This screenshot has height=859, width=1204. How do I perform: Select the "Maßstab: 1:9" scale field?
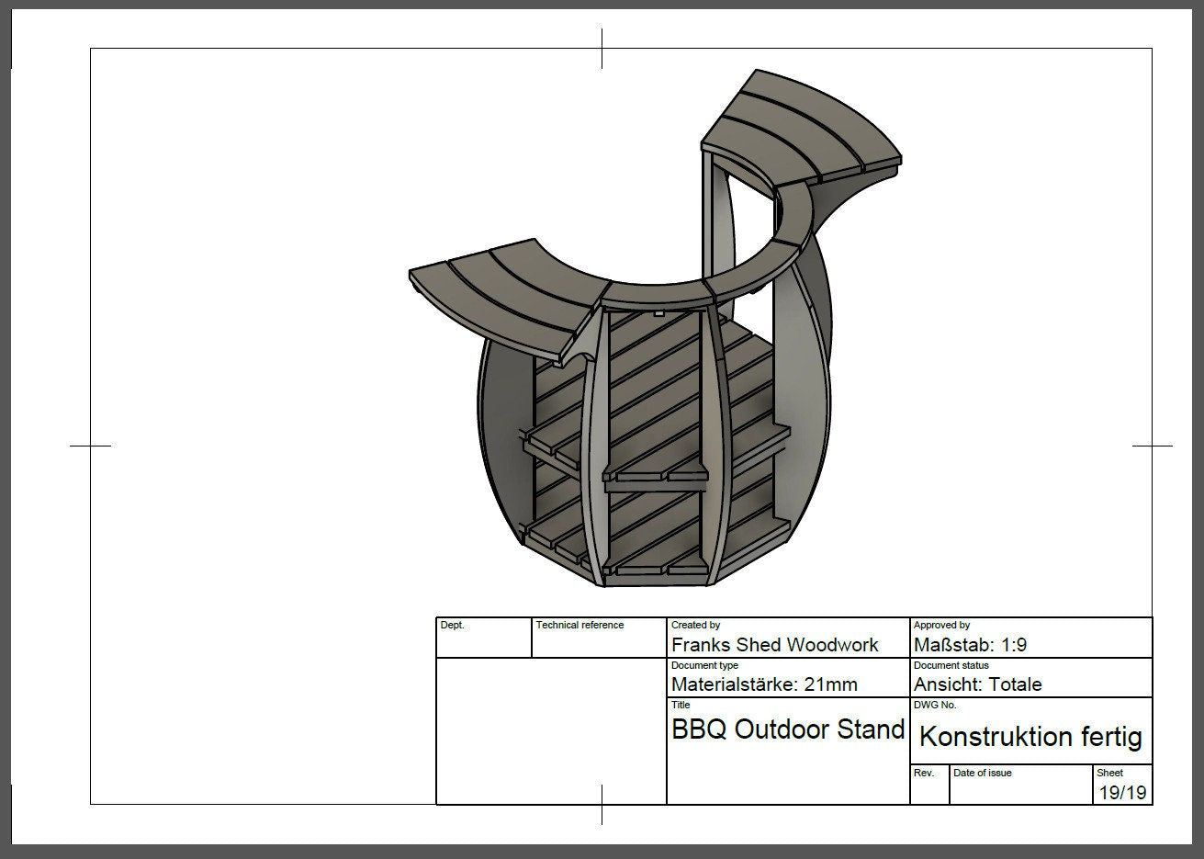pos(970,645)
